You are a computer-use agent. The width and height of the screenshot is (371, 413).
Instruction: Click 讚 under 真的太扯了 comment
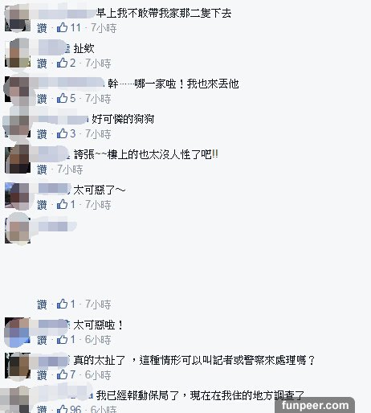42,375
